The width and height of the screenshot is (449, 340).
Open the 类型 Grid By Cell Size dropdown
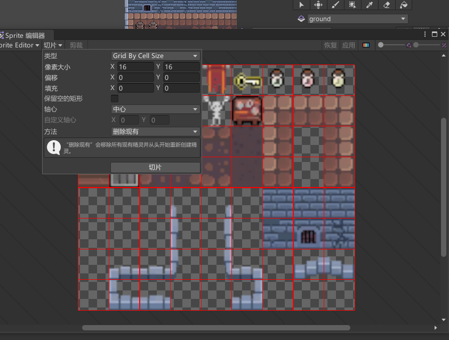point(155,56)
